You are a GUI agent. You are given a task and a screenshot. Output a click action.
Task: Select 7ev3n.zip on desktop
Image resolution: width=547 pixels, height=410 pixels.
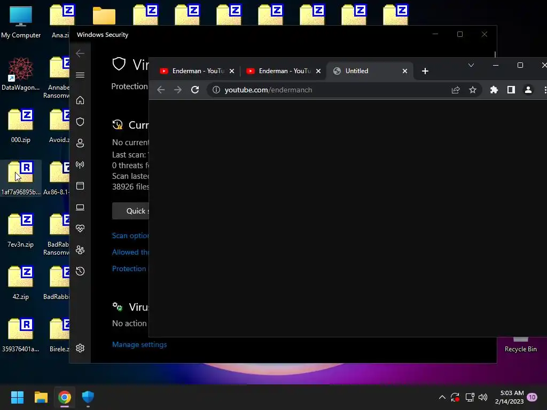(x=21, y=231)
